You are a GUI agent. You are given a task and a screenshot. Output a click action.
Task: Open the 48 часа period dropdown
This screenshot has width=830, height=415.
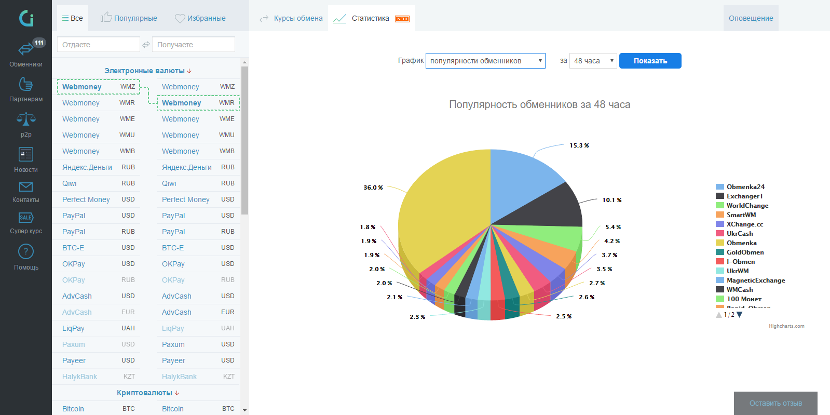(x=593, y=61)
